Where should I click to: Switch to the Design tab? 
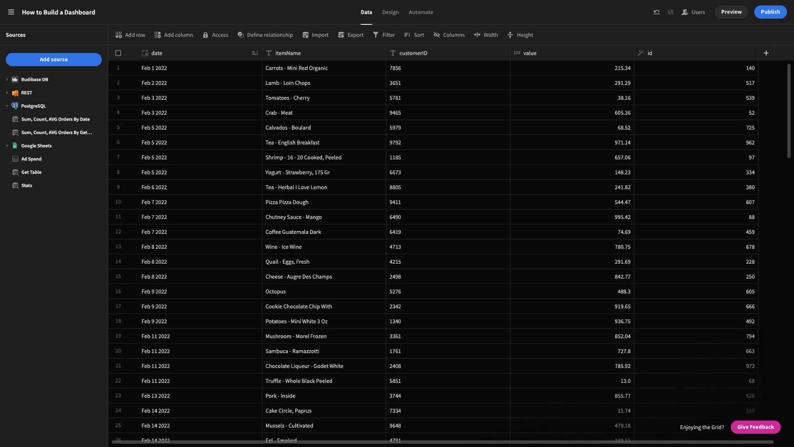391,12
